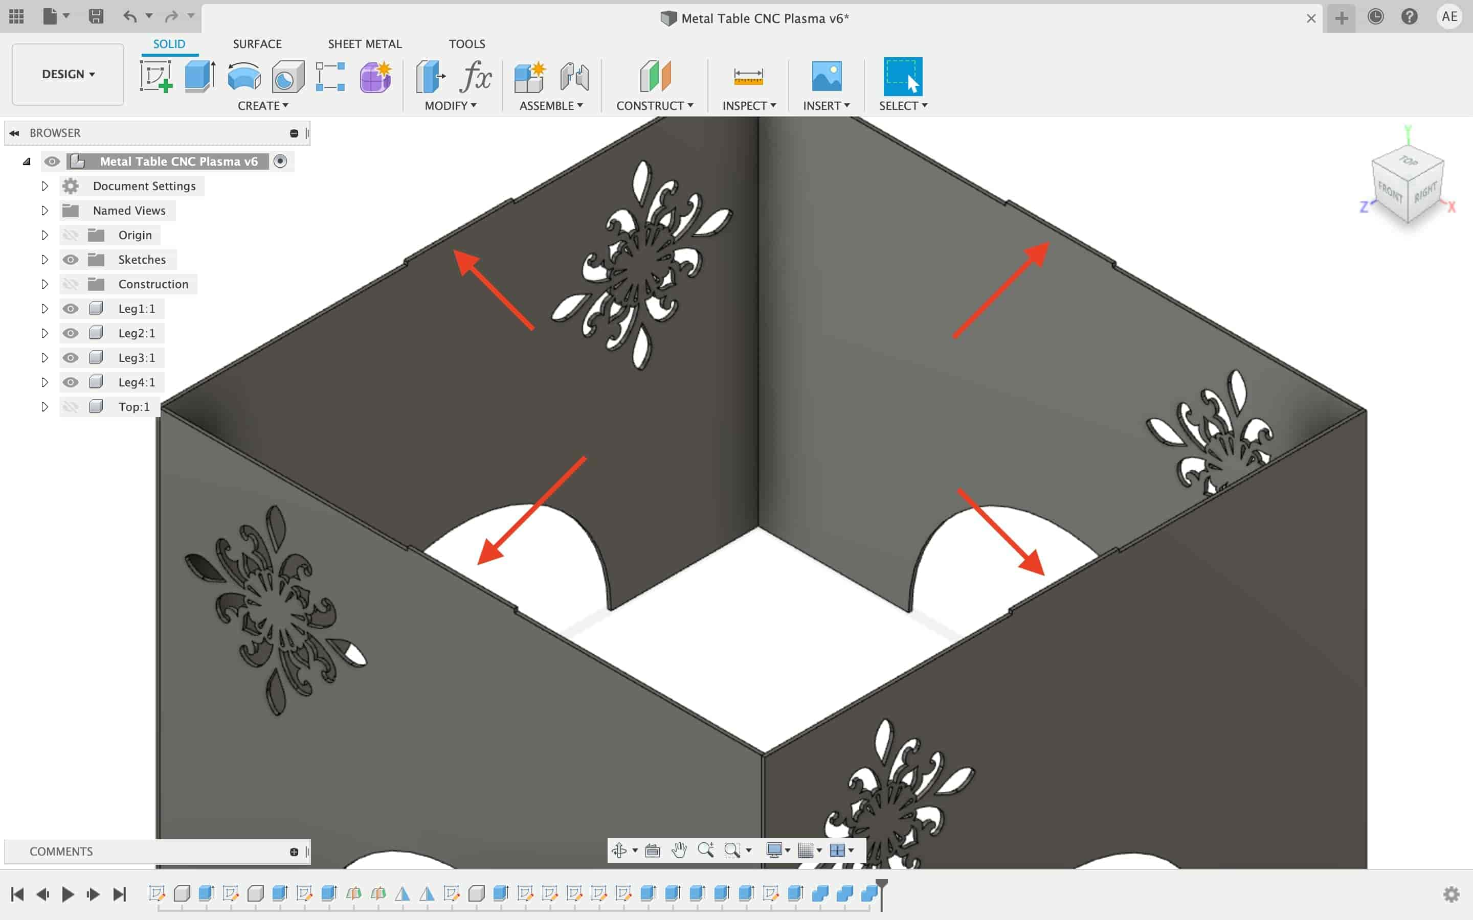The width and height of the screenshot is (1473, 920).
Task: Expand Named Views node
Action: pyautogui.click(x=44, y=211)
